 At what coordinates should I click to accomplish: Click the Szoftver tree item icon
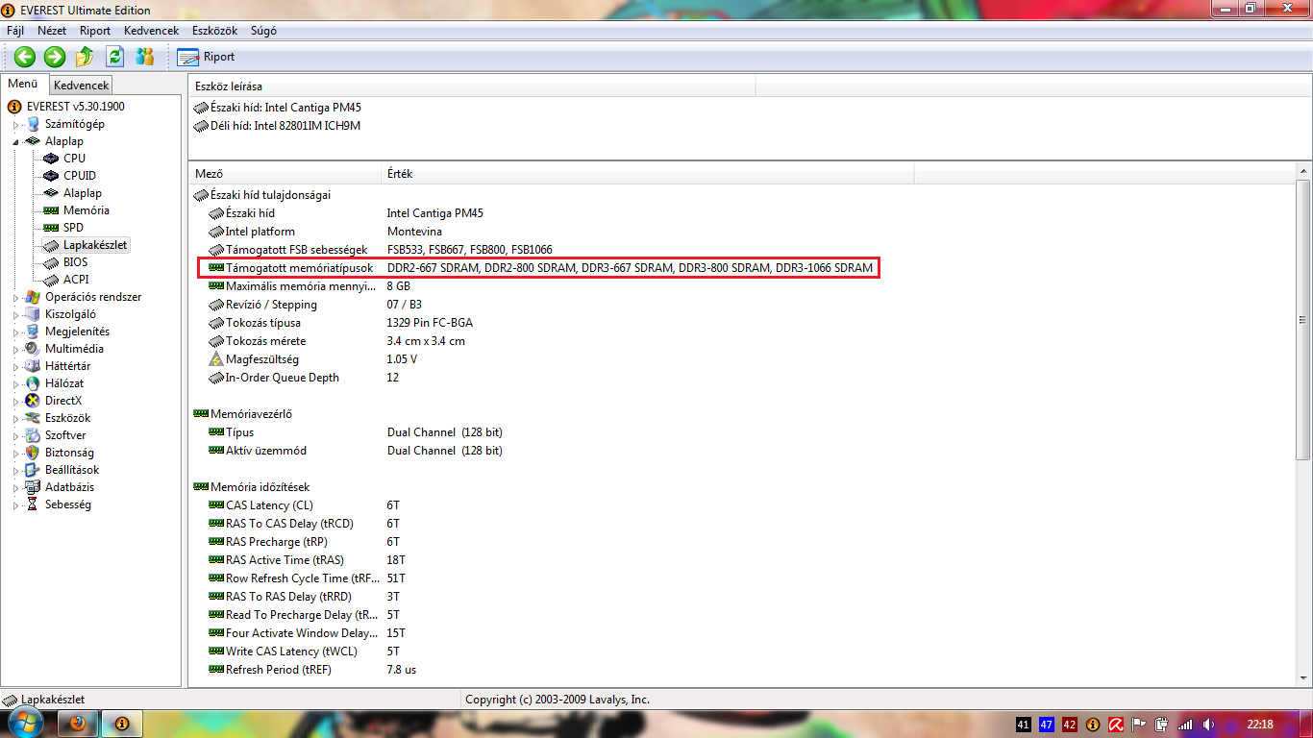click(x=33, y=435)
